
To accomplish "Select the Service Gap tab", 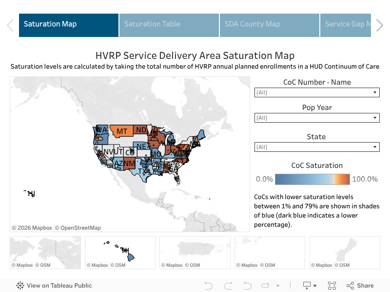I will (x=346, y=25).
